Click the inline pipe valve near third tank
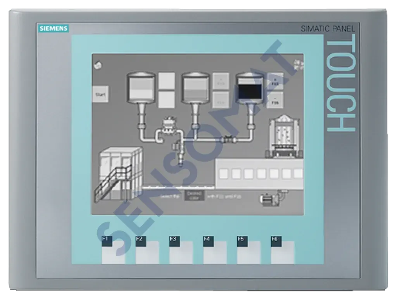The height and width of the screenshot is (299, 397). (x=227, y=138)
